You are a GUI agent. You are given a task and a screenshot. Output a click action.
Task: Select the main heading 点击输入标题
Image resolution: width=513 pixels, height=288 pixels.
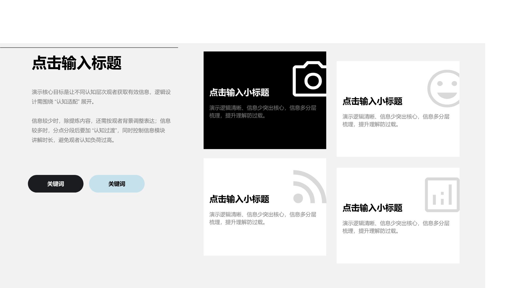77,63
